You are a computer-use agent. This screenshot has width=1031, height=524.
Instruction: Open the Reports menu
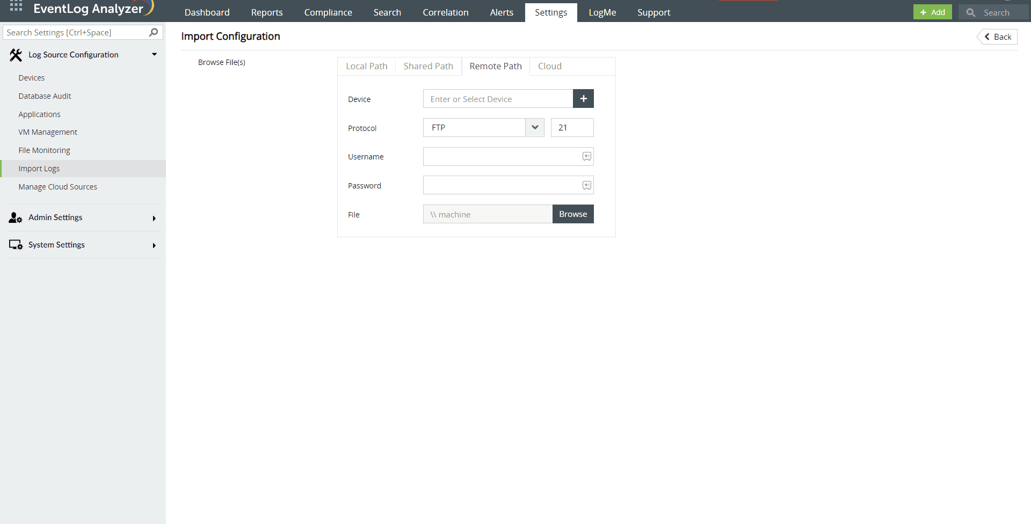click(x=267, y=12)
